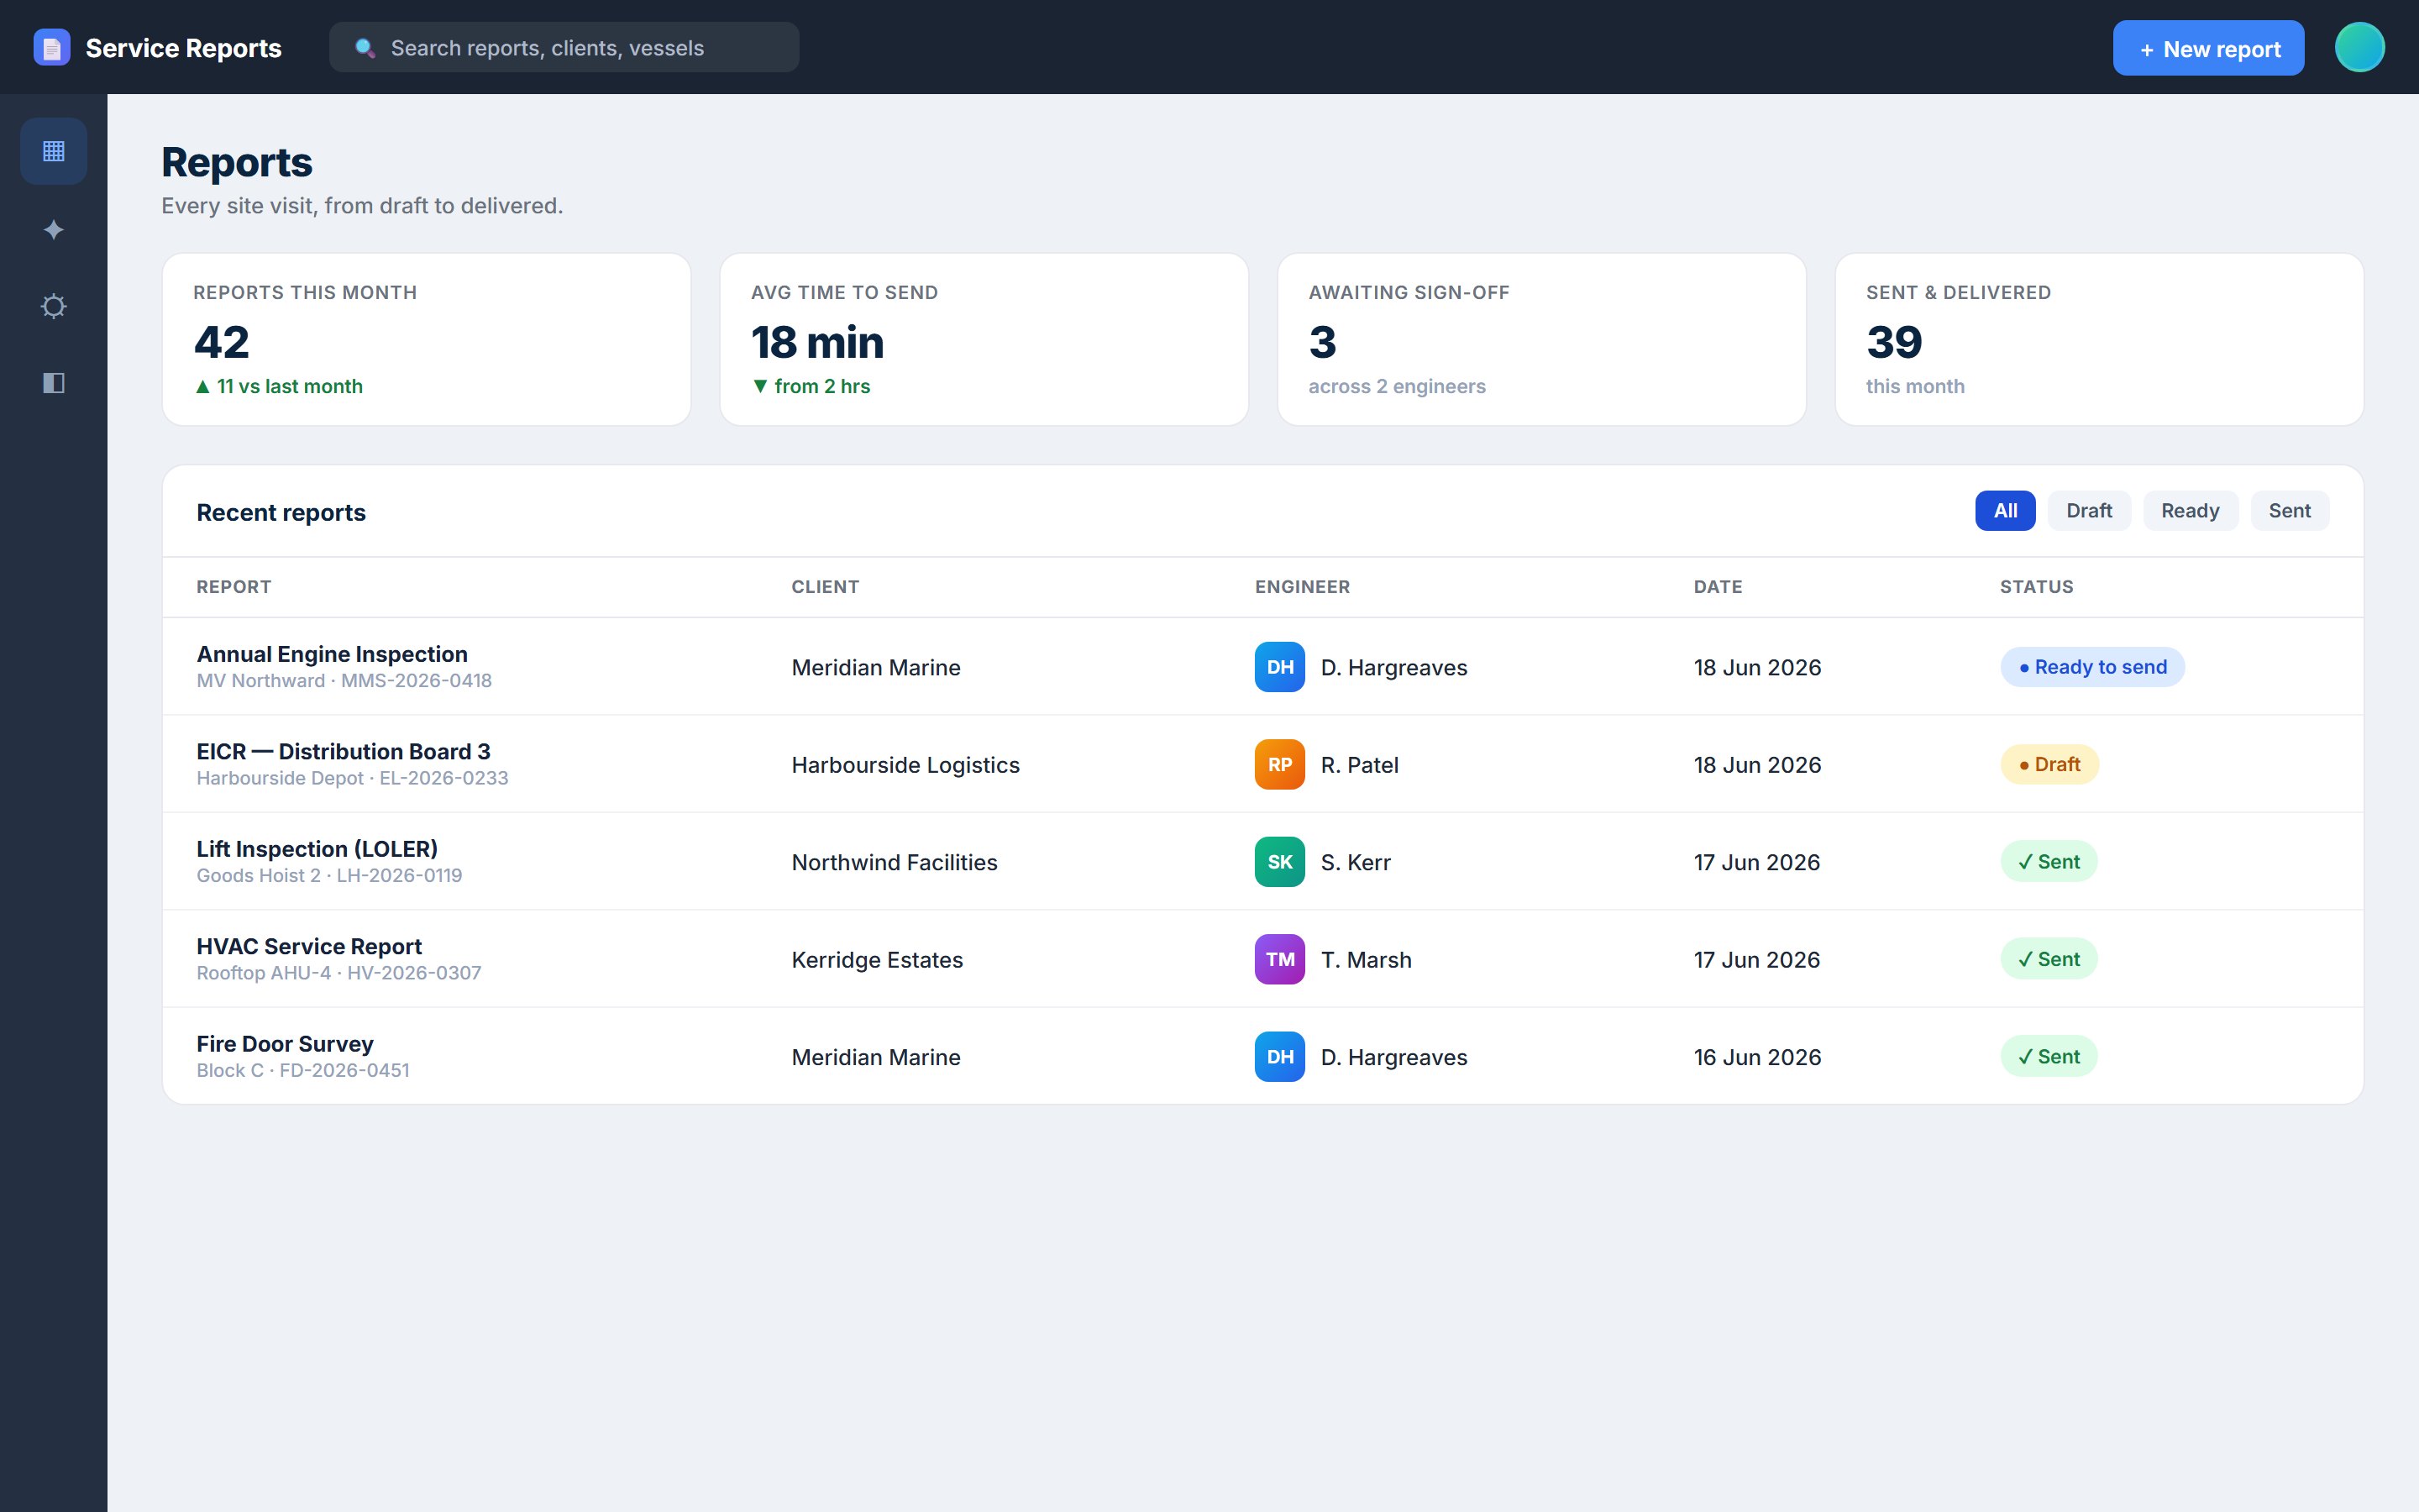Open HVAC Service Report

[x=309, y=946]
